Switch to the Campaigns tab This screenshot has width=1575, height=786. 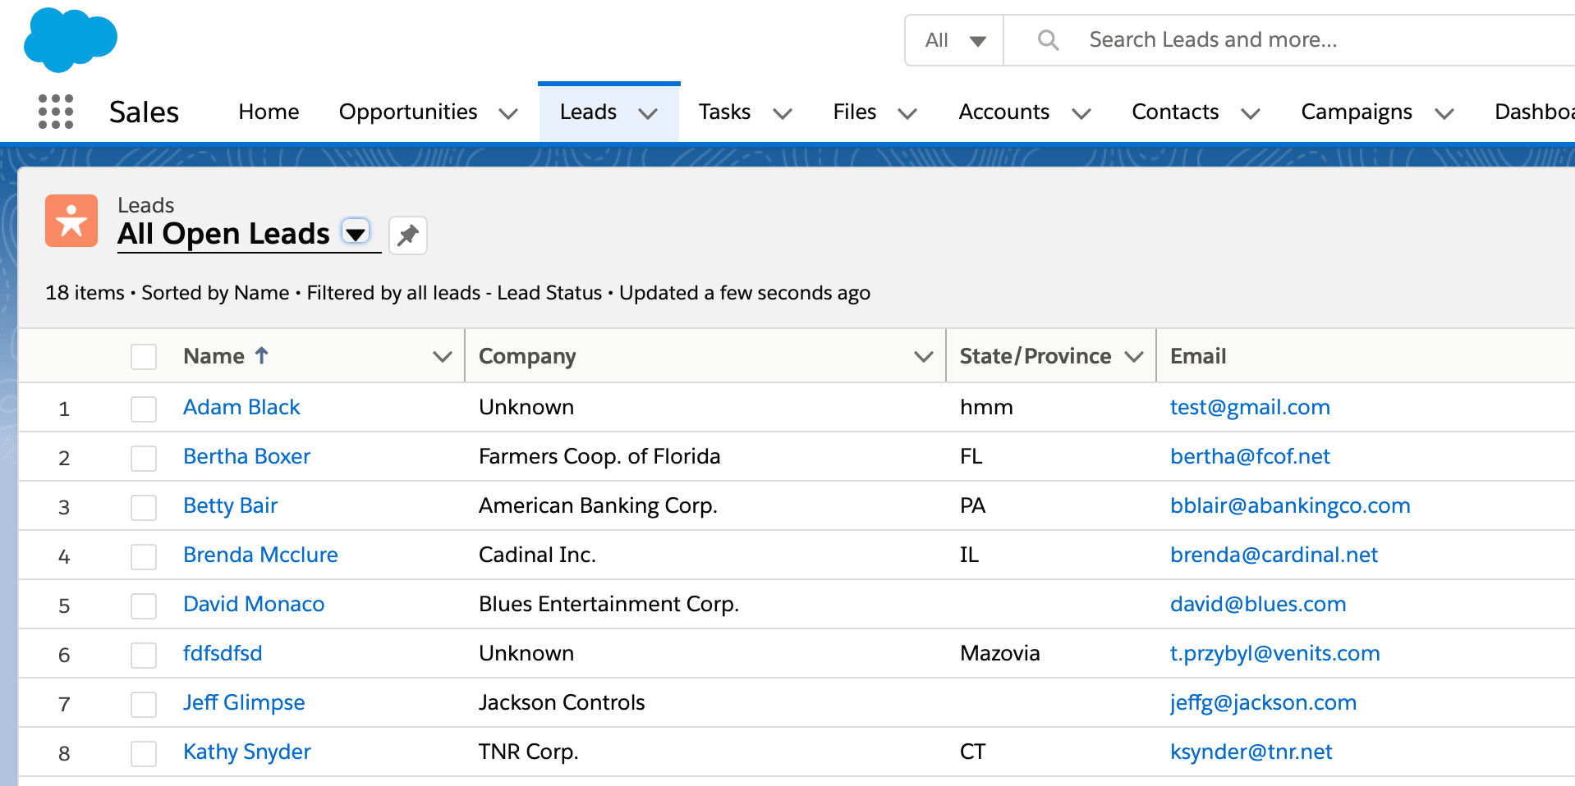click(1357, 112)
